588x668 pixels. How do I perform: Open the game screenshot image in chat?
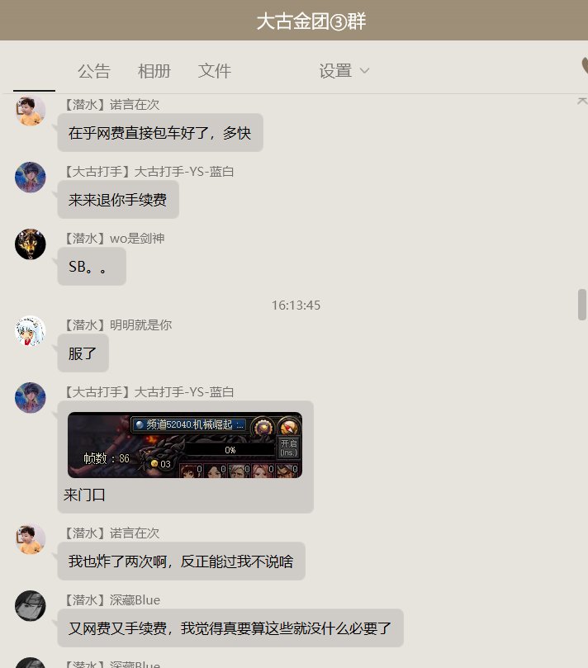[185, 445]
